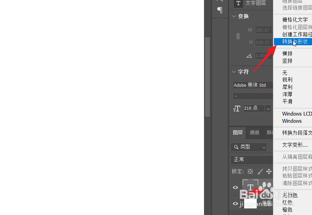The height and width of the screenshot is (215, 312).
Task: Select 犀利 anti-aliasing option
Action: tap(287, 87)
